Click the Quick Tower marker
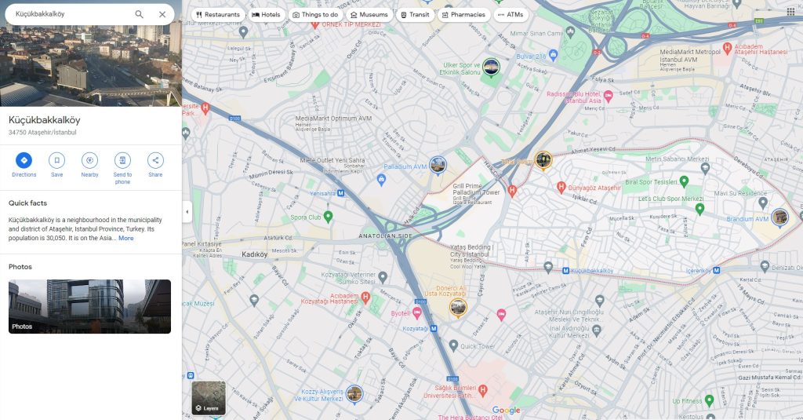The image size is (803, 420). pos(453,345)
